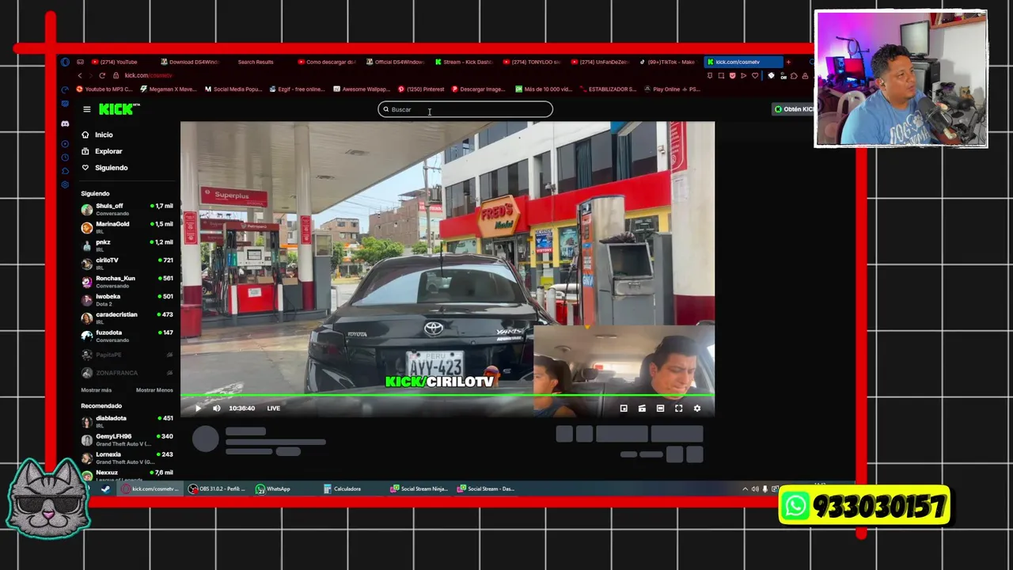Open a new browser tab
The image size is (1013, 570).
tap(788, 62)
